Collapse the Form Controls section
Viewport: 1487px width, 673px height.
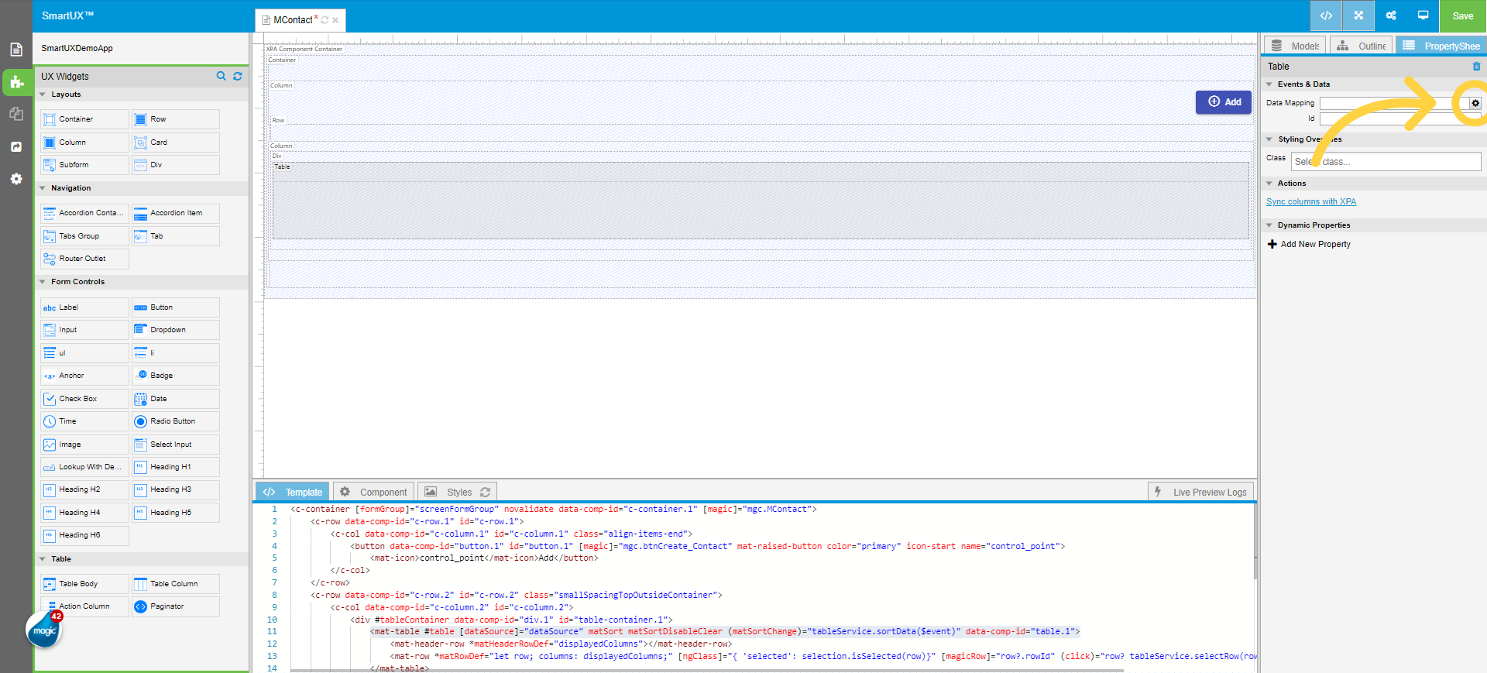click(x=43, y=282)
